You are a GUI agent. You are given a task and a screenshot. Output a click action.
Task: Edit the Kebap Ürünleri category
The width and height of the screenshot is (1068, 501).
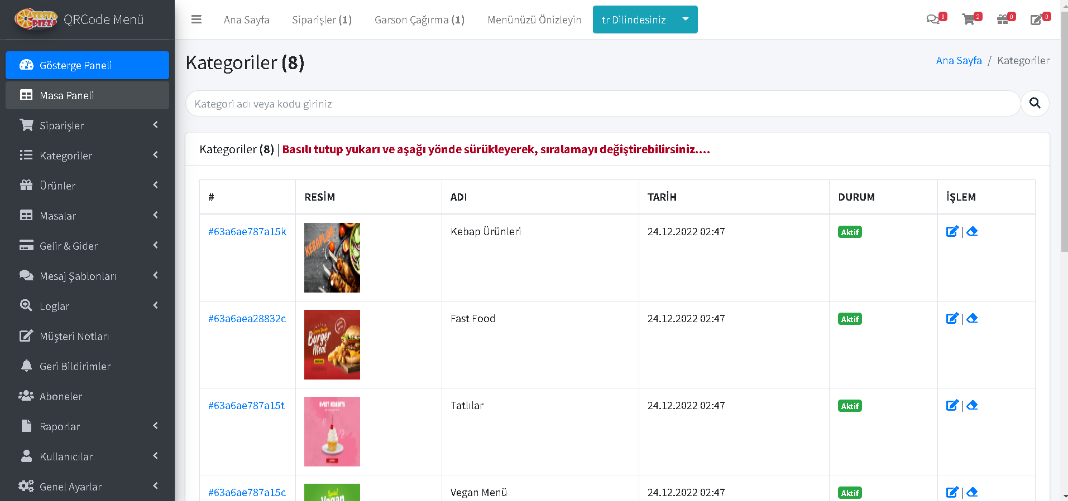pos(952,231)
